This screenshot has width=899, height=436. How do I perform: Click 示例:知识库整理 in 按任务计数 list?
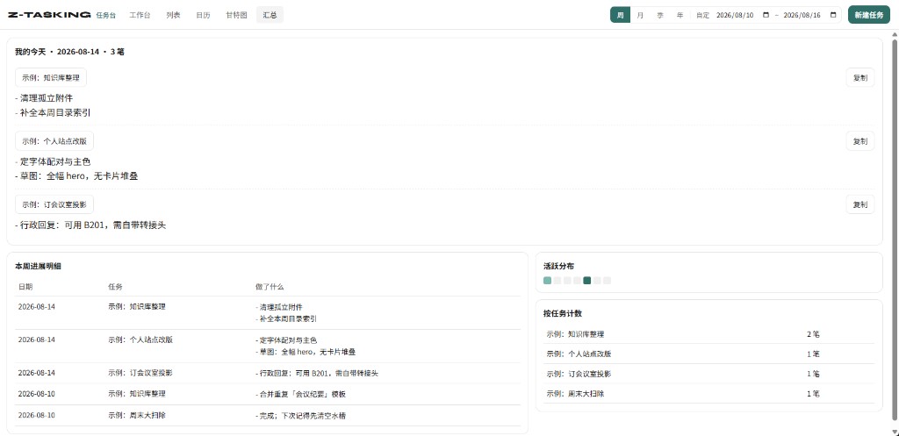[x=576, y=334]
